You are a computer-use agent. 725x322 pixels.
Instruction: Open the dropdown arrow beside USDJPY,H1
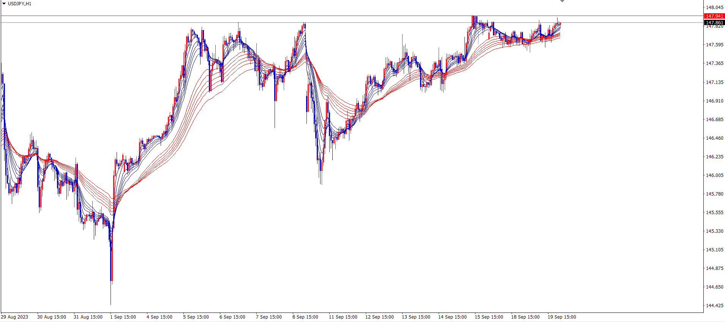4,4
